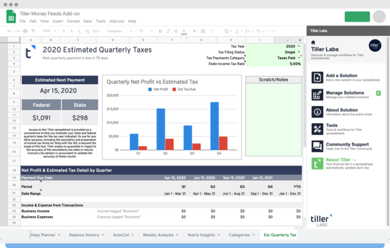Click inside the Scratch/Notes area
Viewport: 390px width, 248px height.
(273, 122)
